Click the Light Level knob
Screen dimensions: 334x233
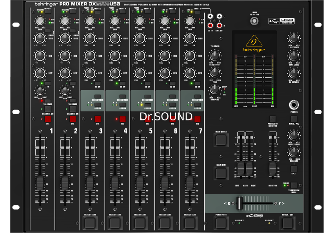(294, 38)
